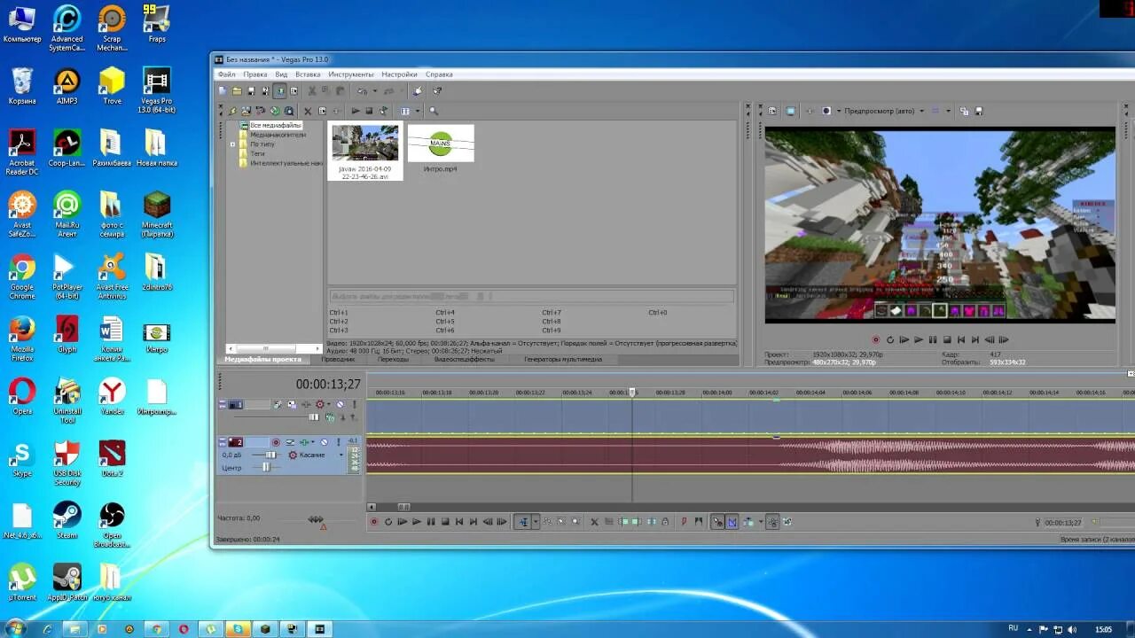
Task: Click Preview on External Monitor icon
Action: [790, 111]
